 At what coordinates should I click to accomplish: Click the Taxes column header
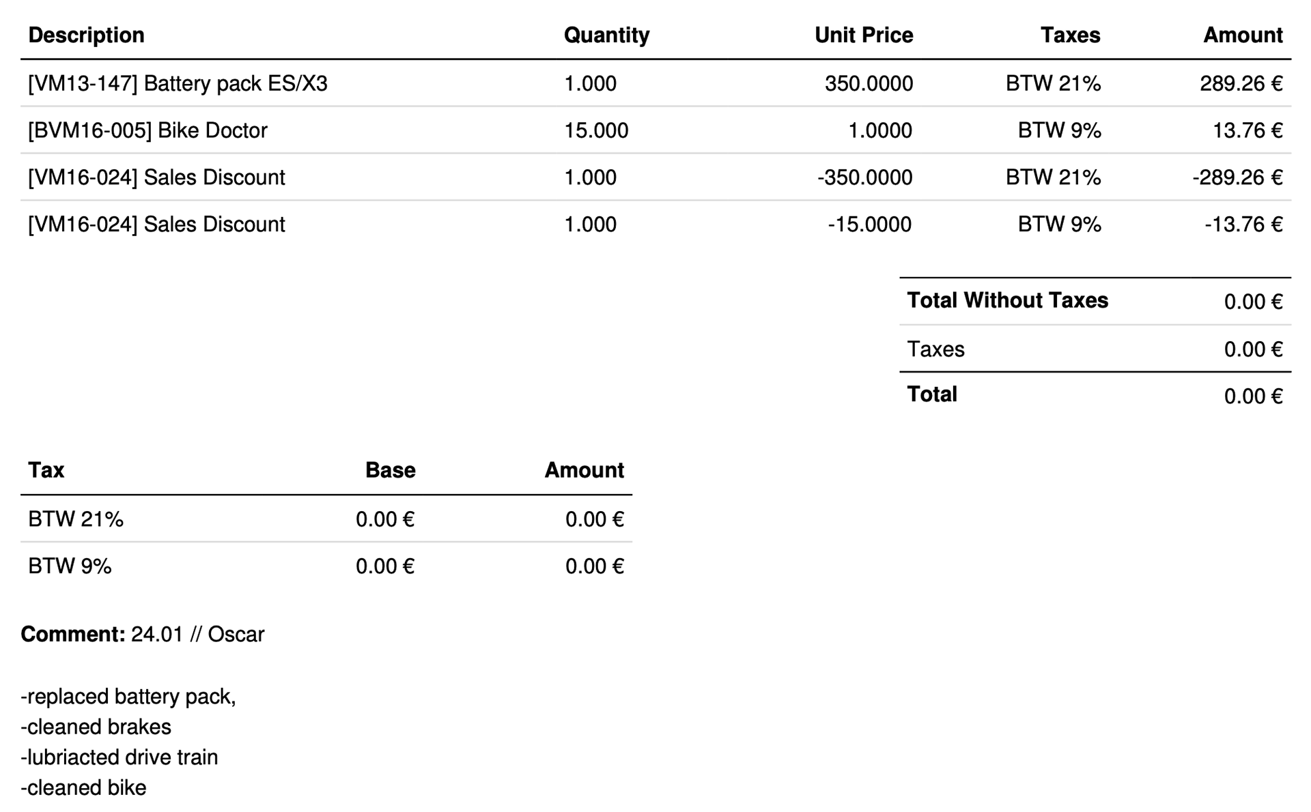[x=1070, y=35]
